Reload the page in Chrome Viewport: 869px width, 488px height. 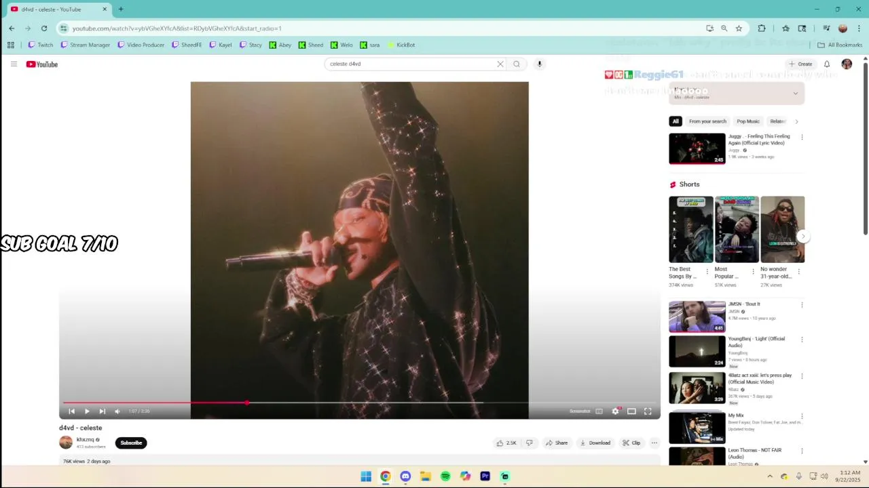point(44,28)
